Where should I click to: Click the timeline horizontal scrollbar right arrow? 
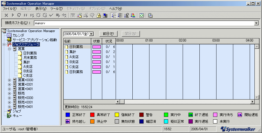click(252, 101)
